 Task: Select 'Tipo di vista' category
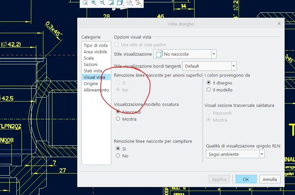[x=95, y=46]
